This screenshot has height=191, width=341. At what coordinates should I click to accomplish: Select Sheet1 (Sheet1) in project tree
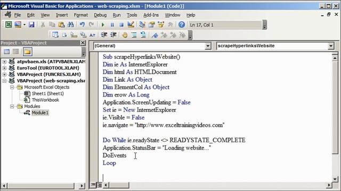click(47, 93)
